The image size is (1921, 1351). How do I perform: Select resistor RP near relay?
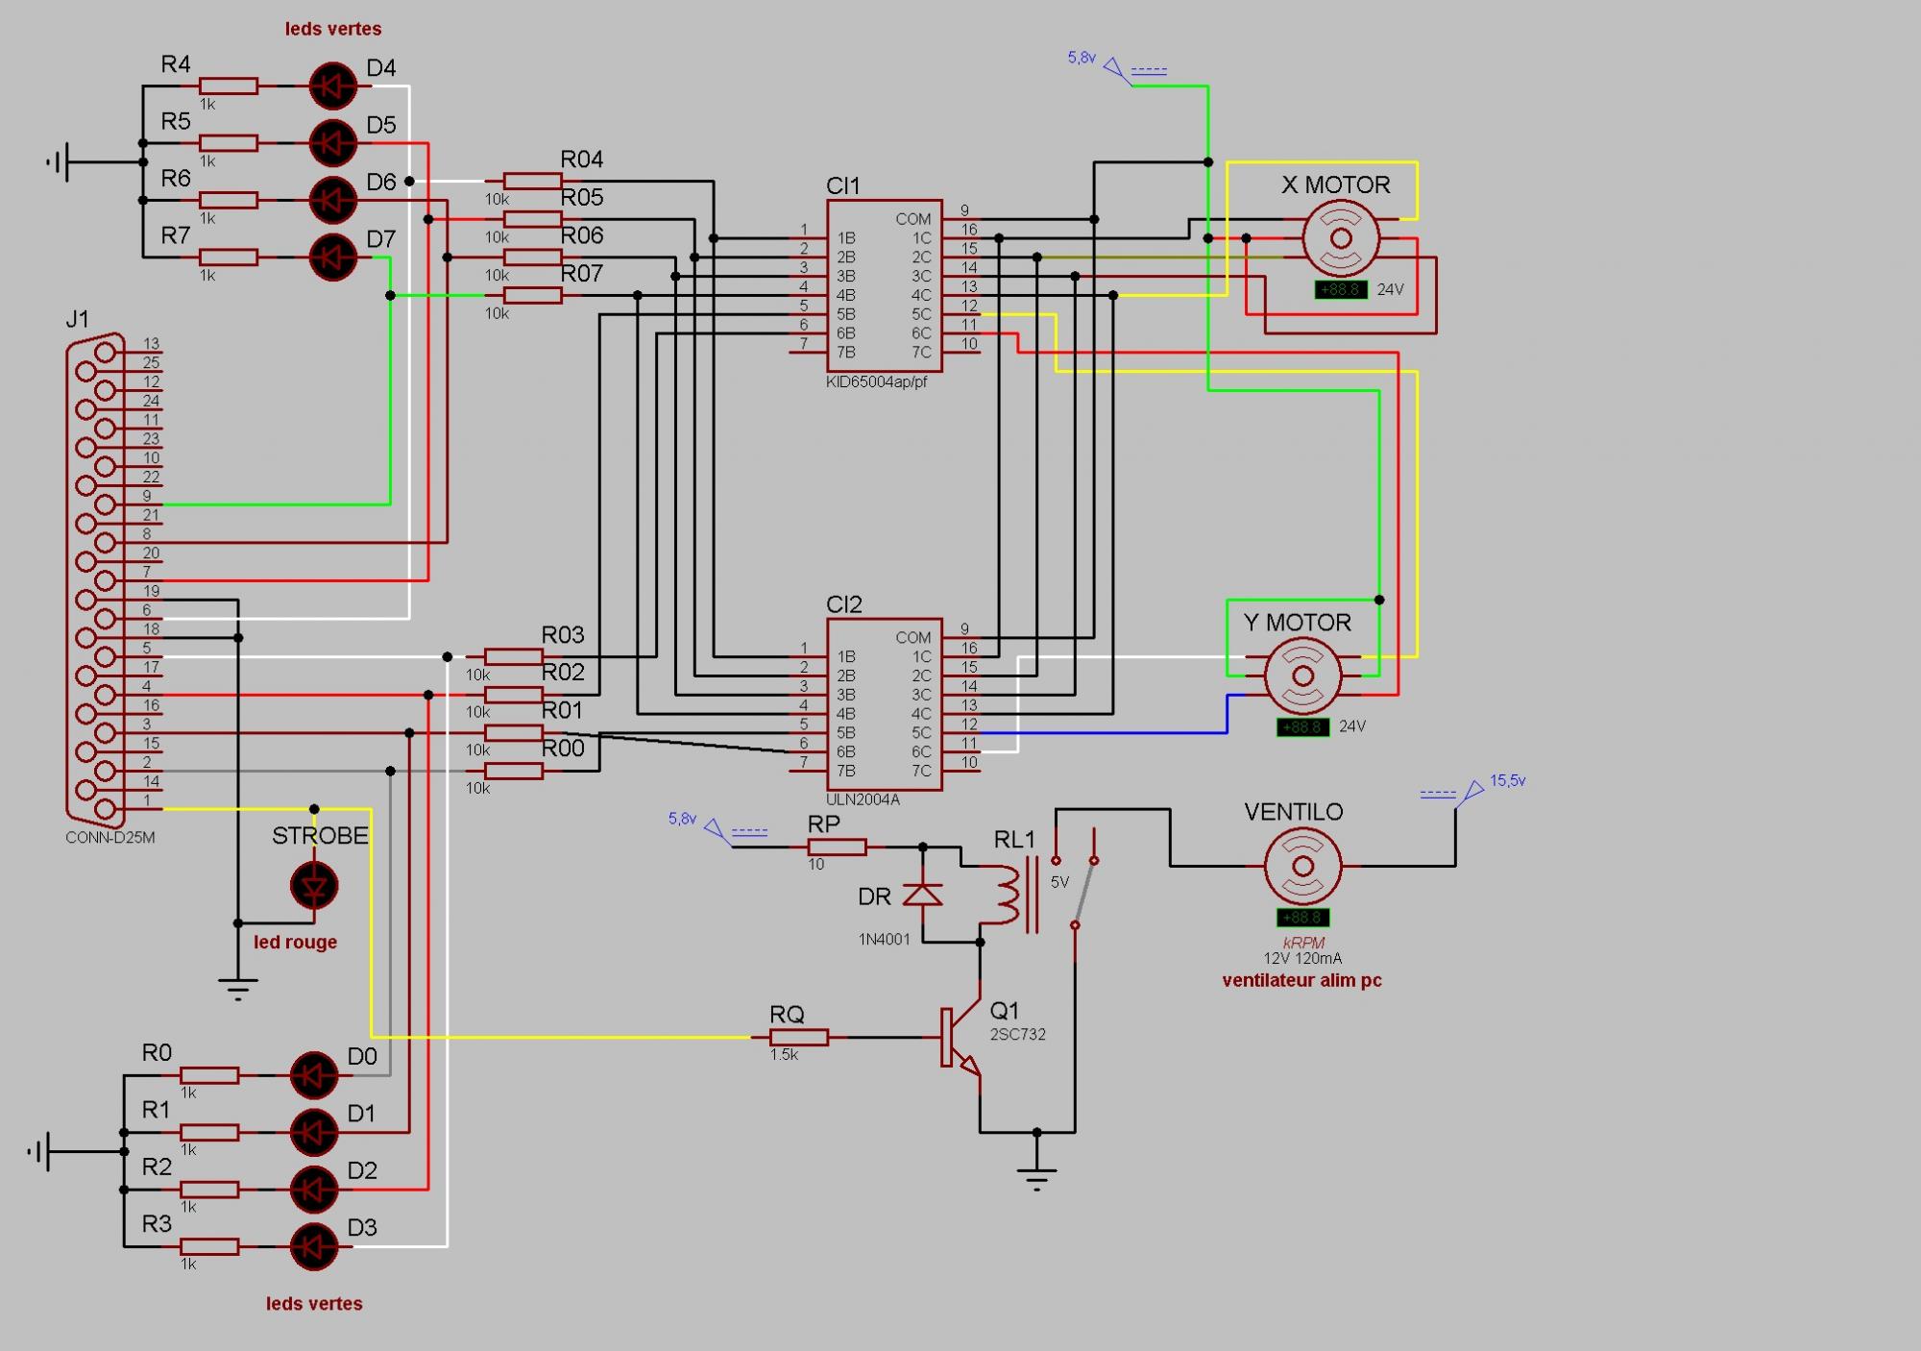(837, 847)
